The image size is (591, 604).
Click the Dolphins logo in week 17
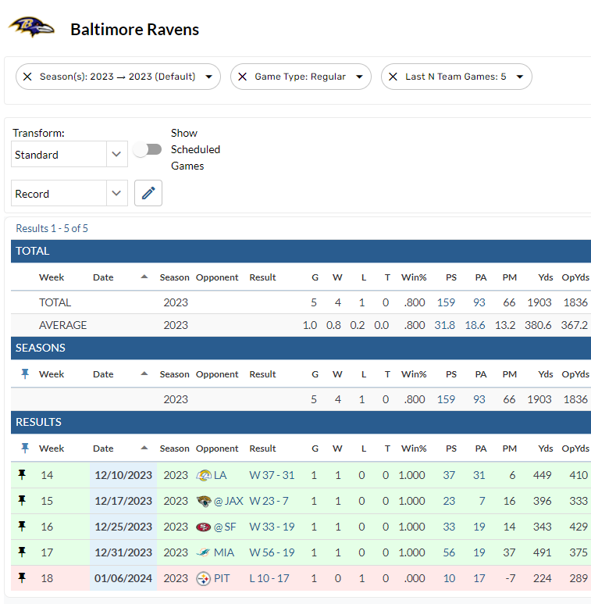(x=204, y=552)
